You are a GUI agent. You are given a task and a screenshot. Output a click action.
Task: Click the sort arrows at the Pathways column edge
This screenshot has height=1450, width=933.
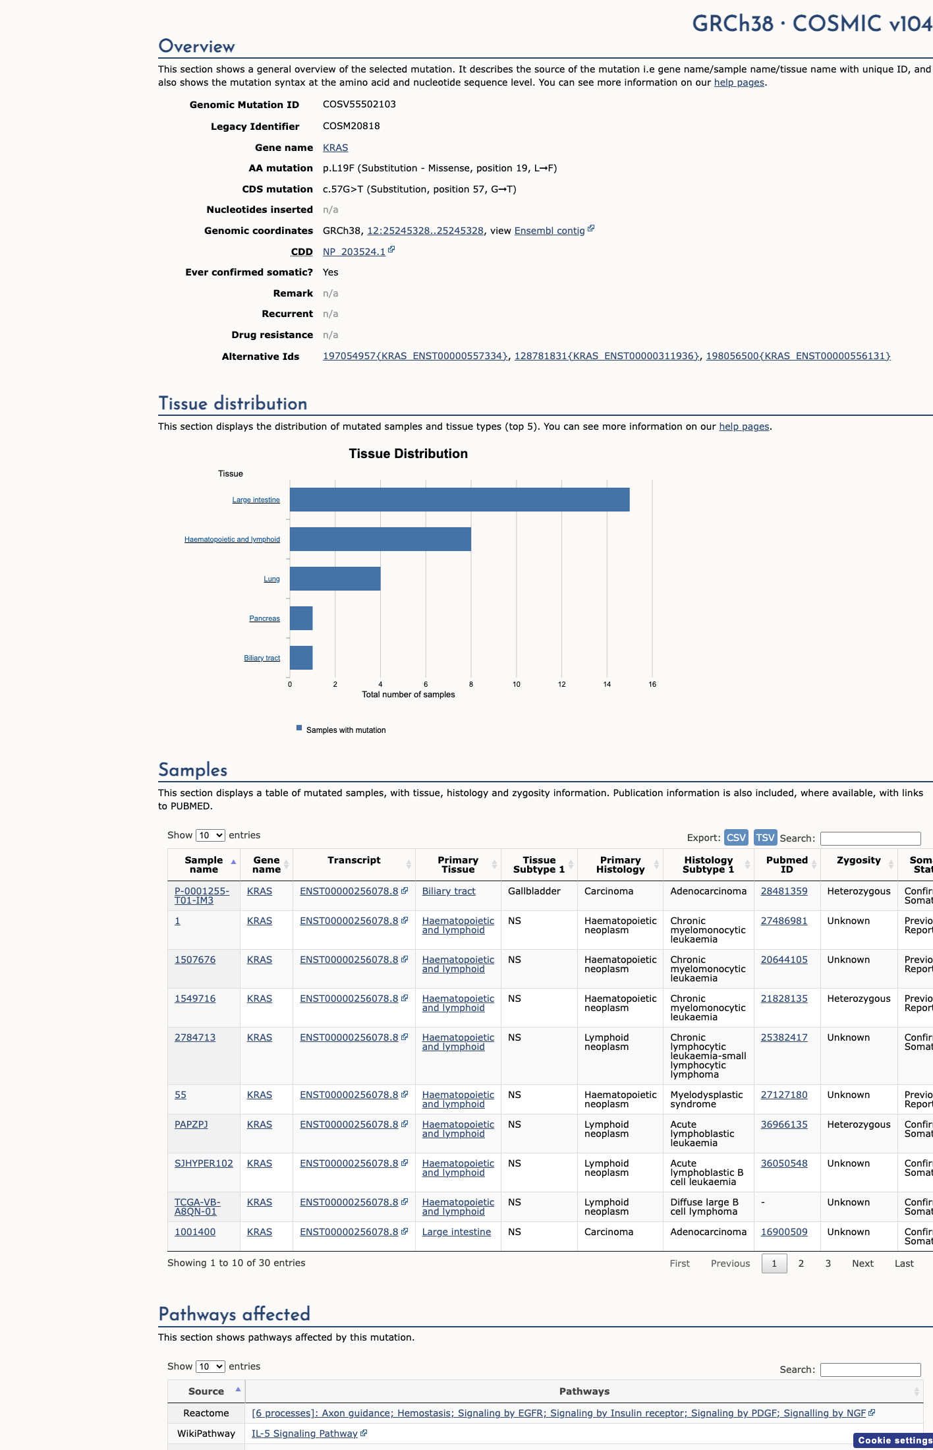[917, 1392]
